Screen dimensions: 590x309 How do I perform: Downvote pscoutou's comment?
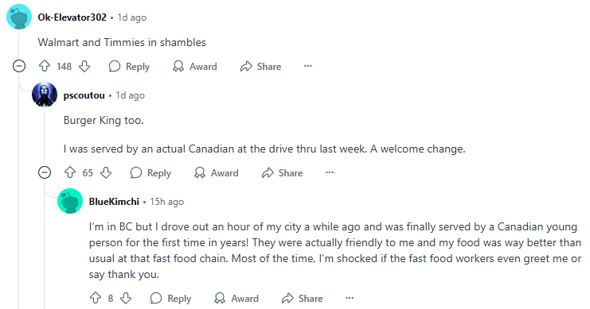(x=106, y=172)
